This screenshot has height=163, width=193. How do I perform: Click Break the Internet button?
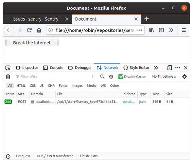pyautogui.click(x=32, y=43)
